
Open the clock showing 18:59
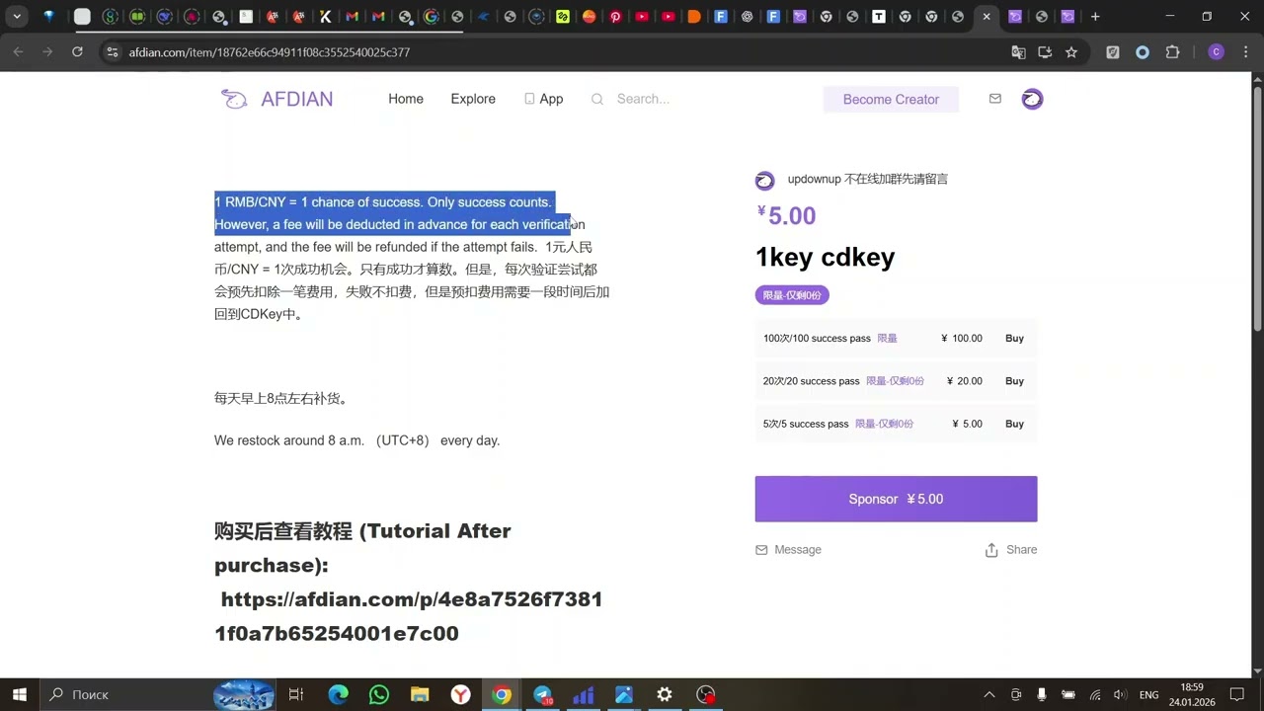coord(1192,695)
